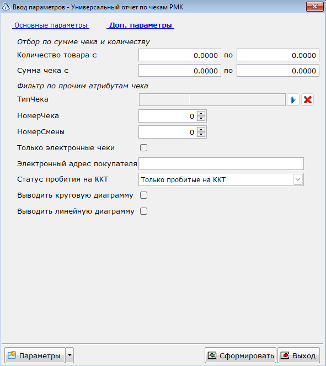Clear ТипЧека with the red X icon
Viewport: 326px width, 366px height.
308,100
